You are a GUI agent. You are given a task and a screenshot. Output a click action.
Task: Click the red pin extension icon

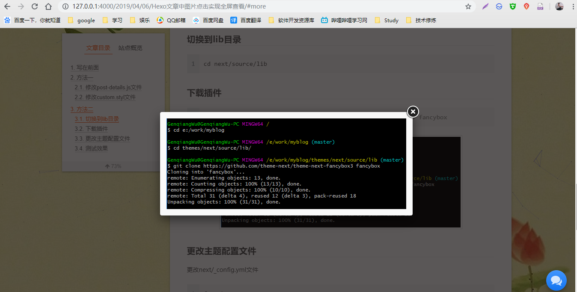point(526,6)
